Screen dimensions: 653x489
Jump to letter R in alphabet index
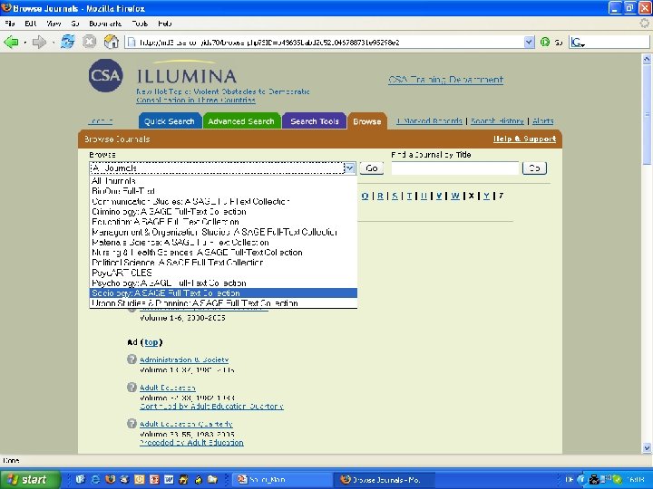coord(380,196)
